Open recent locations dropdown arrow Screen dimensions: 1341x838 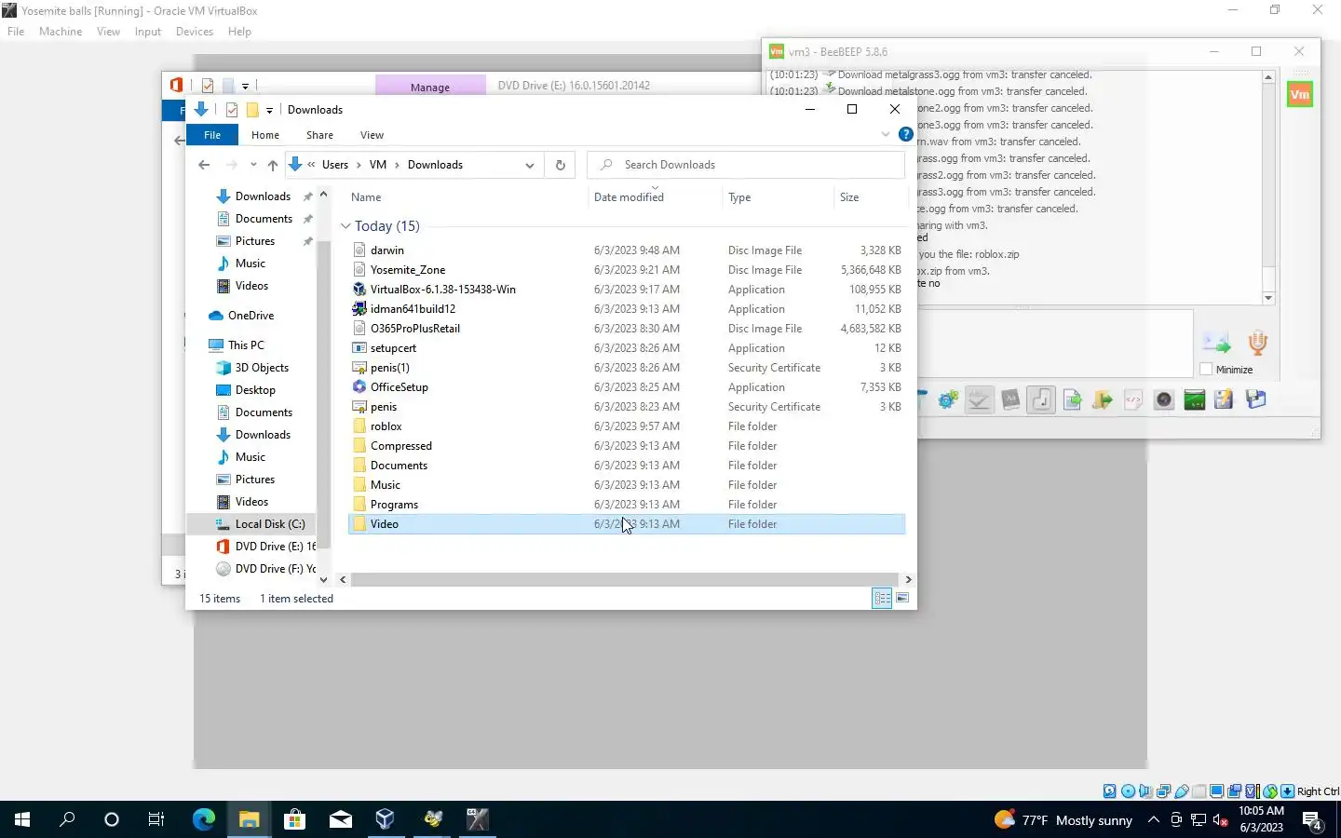point(253,165)
